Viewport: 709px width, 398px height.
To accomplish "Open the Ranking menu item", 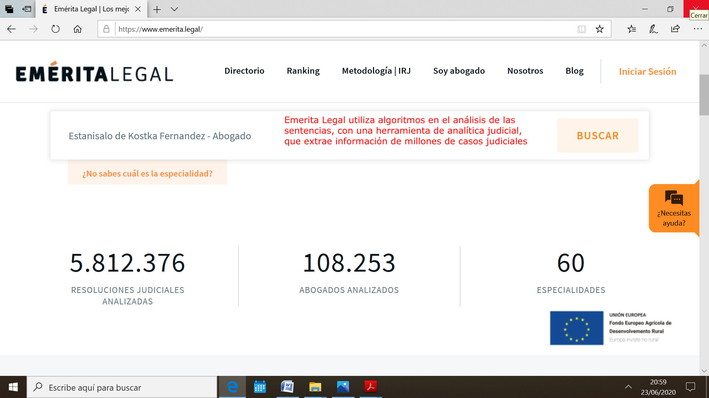I will tap(303, 71).
